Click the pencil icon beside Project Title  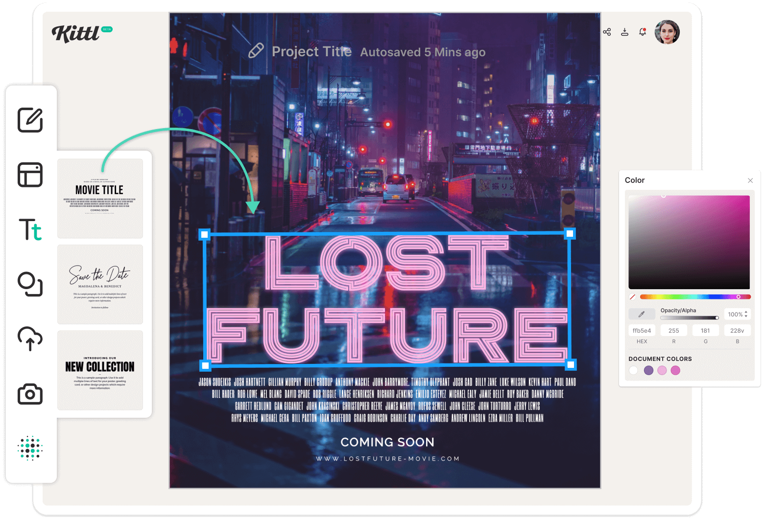coord(256,51)
